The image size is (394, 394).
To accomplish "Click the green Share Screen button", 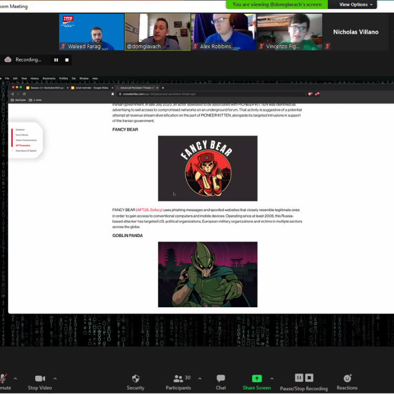I will (256, 382).
